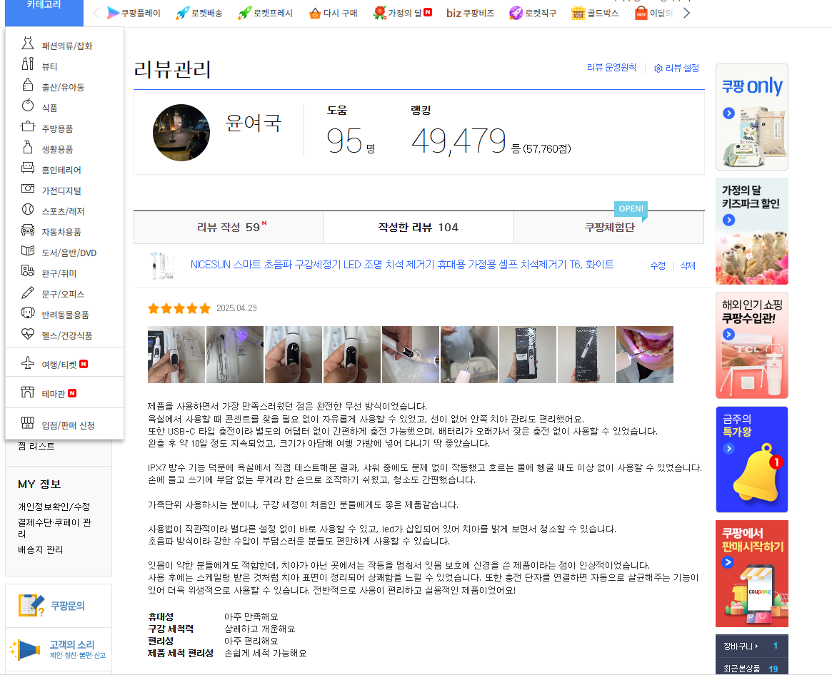Viewport: 832px width, 675px height.
Task: Select the 완구/취미 toy icon
Action: click(x=28, y=271)
